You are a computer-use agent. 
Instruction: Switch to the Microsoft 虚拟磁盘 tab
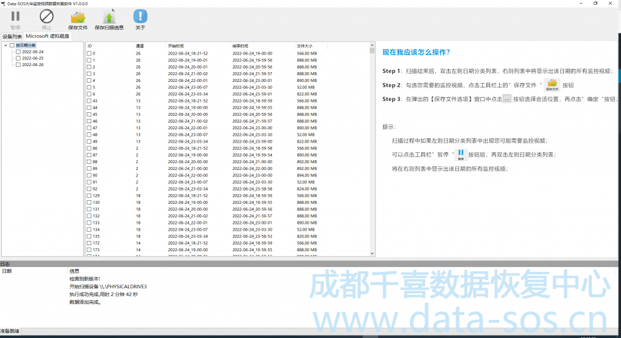pyautogui.click(x=47, y=36)
